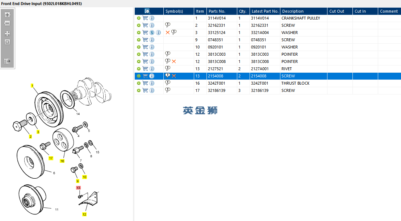Click gear icon for SCREW 32162331
The width and height of the screenshot is (401, 221).
click(139, 25)
